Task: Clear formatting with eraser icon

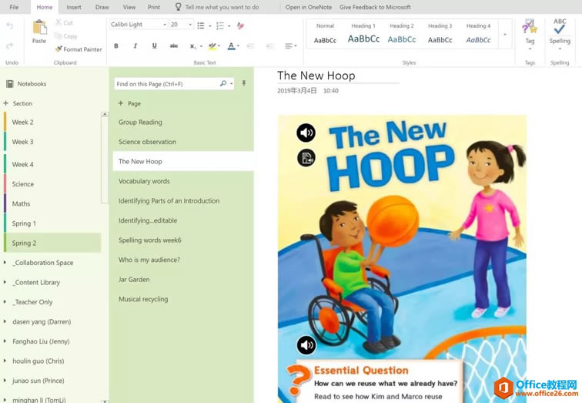Action: point(240,25)
